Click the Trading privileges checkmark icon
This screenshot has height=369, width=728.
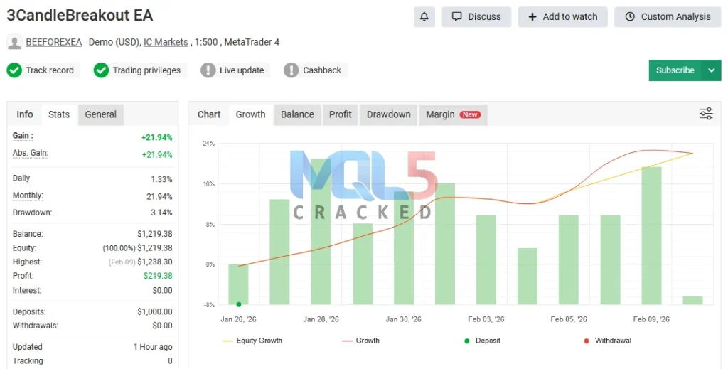(101, 70)
